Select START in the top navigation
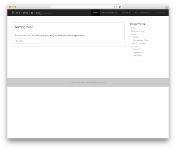Screen dimensions: 176x149 coord(95,13)
